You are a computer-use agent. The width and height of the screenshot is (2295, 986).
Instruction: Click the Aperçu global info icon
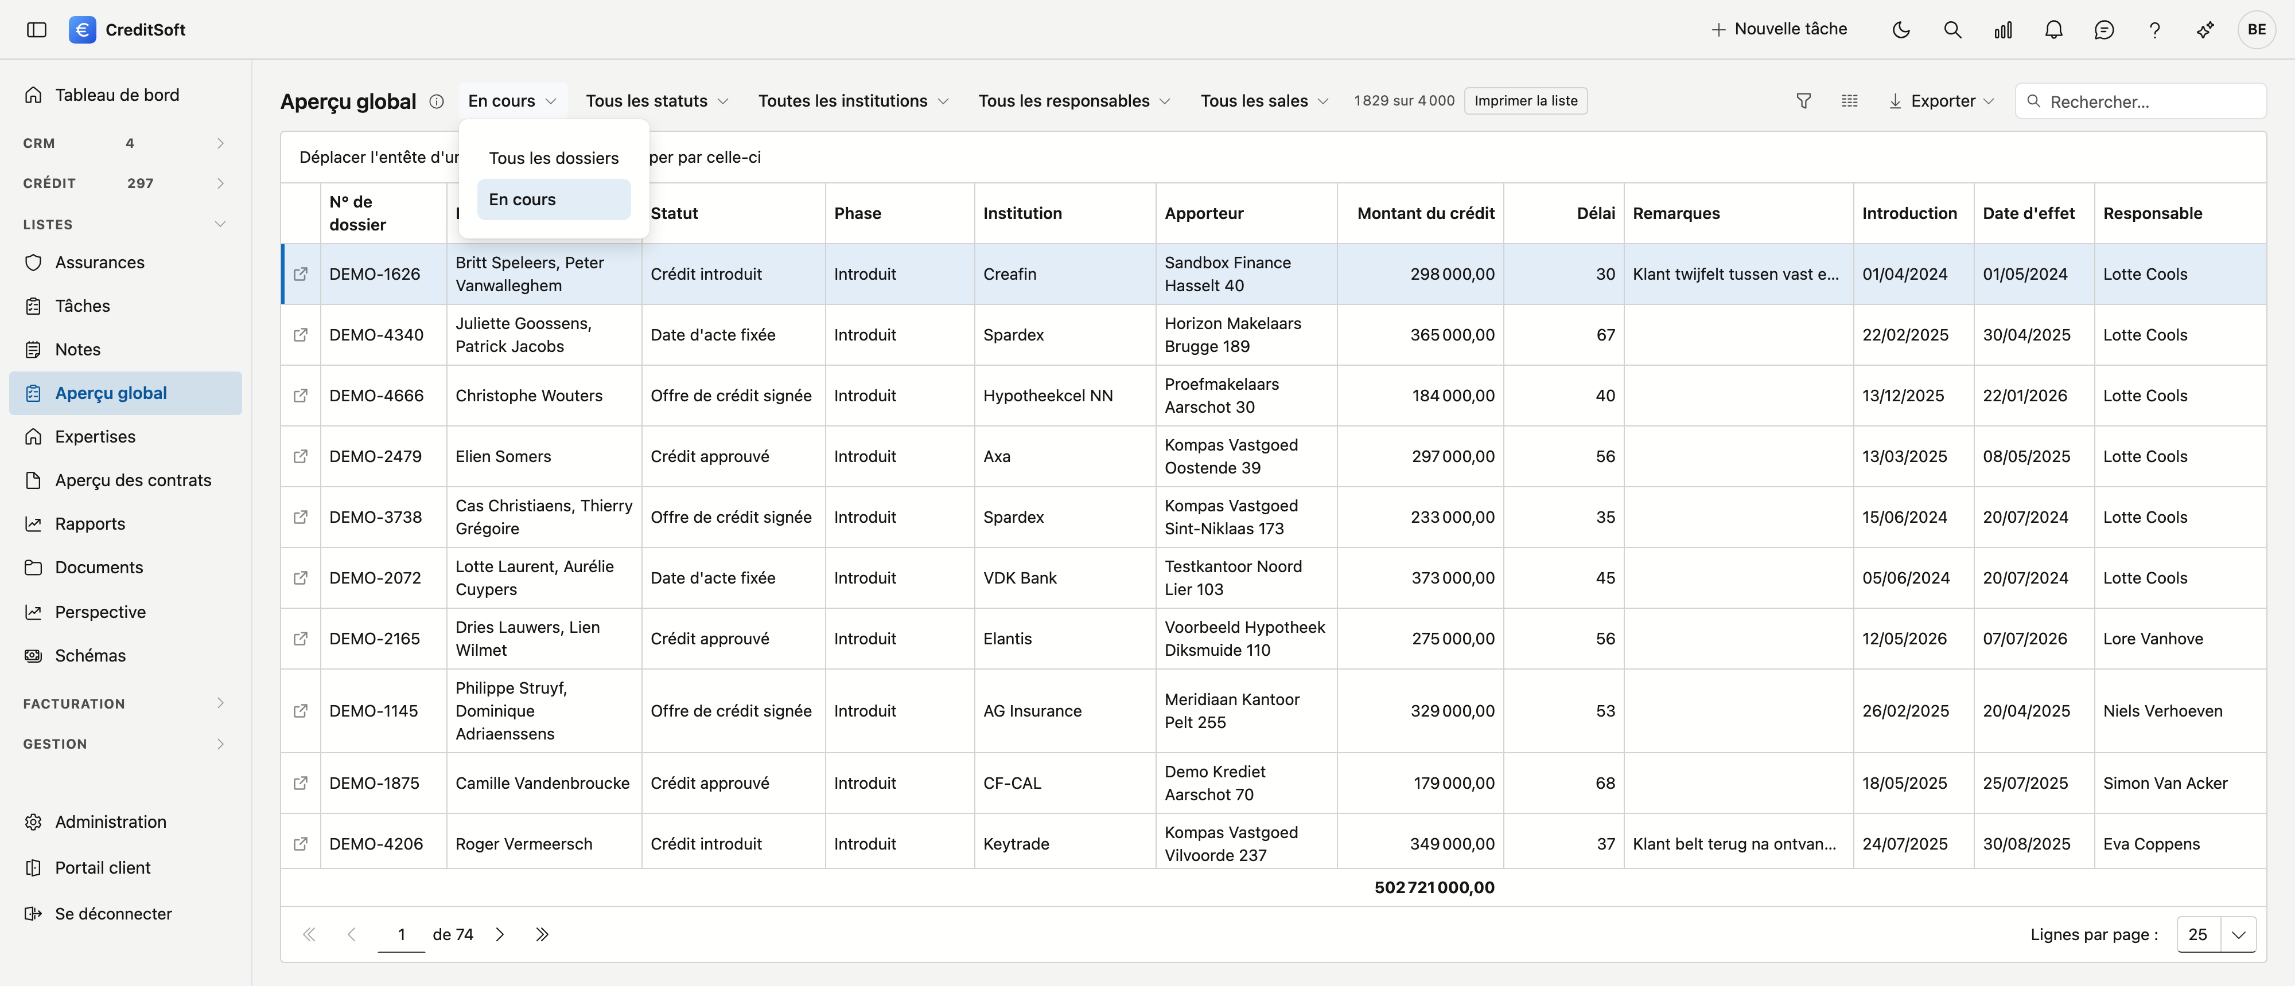pyautogui.click(x=437, y=101)
